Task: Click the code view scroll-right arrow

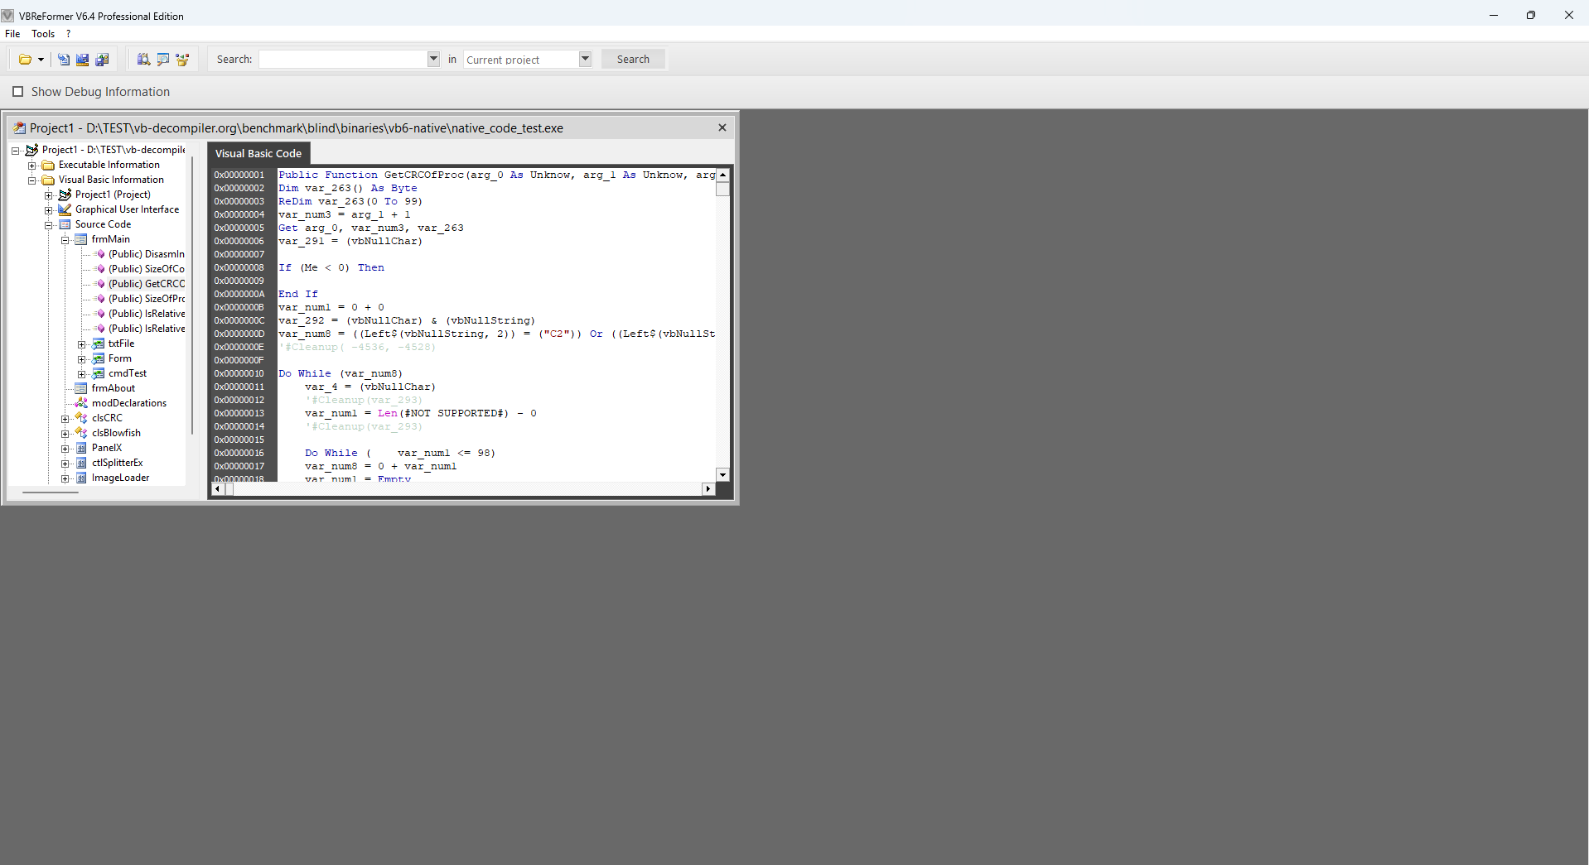Action: click(x=708, y=489)
